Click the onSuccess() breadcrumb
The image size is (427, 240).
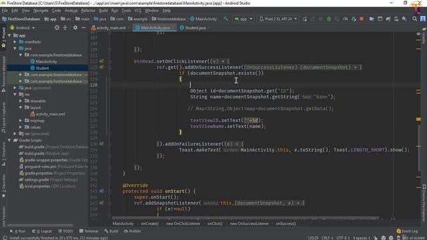click(x=286, y=224)
